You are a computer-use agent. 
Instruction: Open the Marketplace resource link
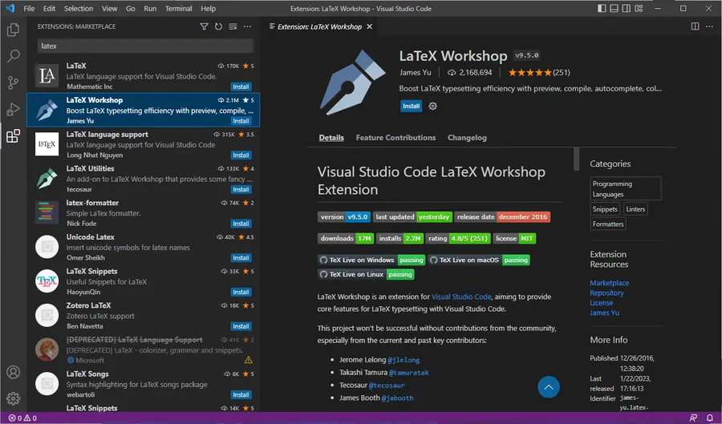609,283
